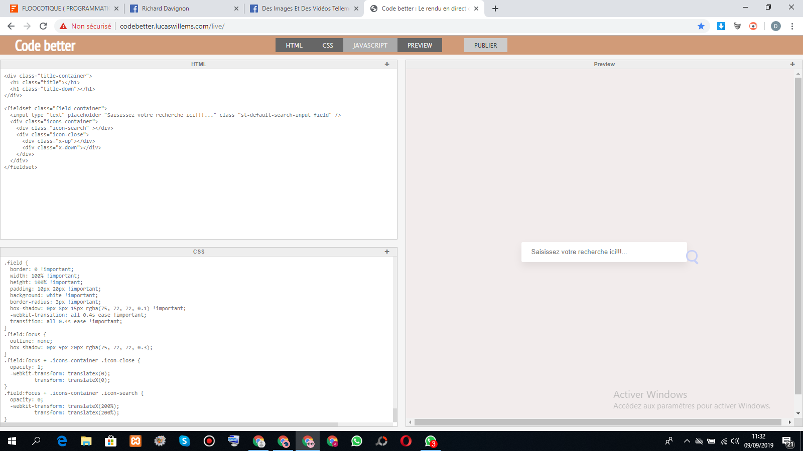Open the Opera browser from the taskbar

tap(406, 441)
